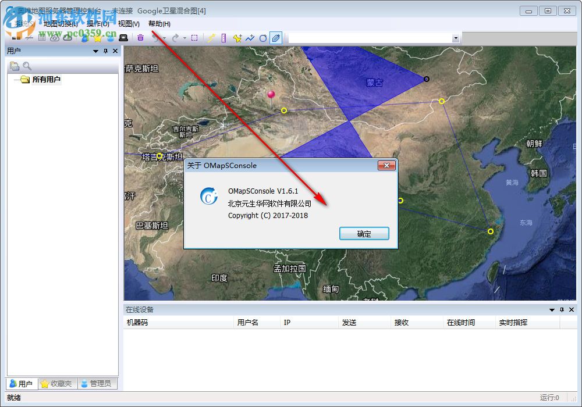Pin the 用户 panel with pushpin
Image resolution: width=582 pixels, height=407 pixels.
coord(105,51)
